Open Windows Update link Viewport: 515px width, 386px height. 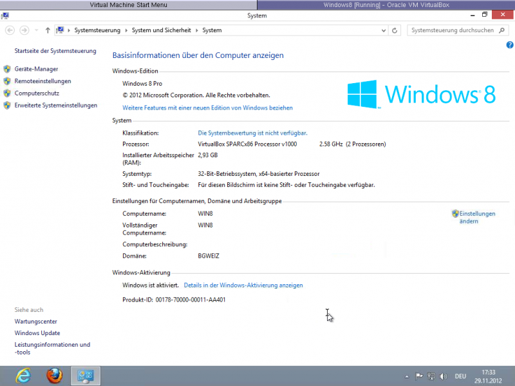tap(37, 333)
